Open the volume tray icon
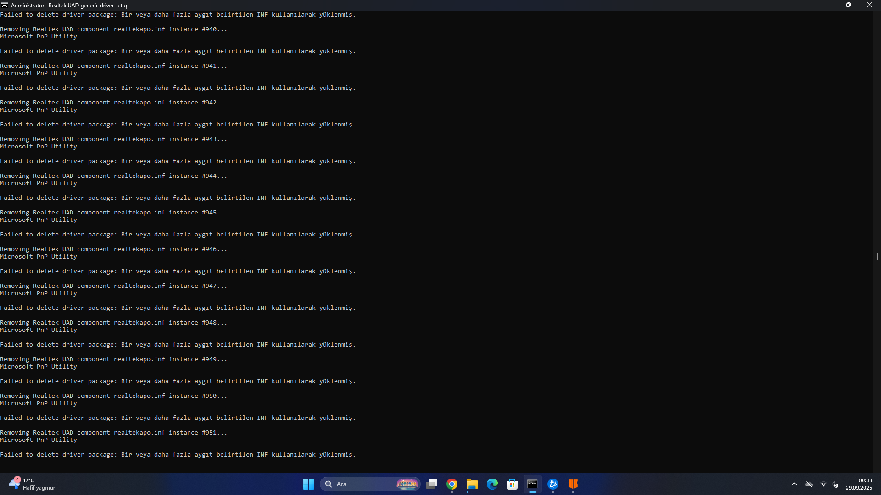 click(836, 484)
